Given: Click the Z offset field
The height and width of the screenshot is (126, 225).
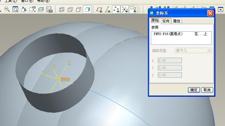Looking at the screenshot, I should click(x=170, y=75).
